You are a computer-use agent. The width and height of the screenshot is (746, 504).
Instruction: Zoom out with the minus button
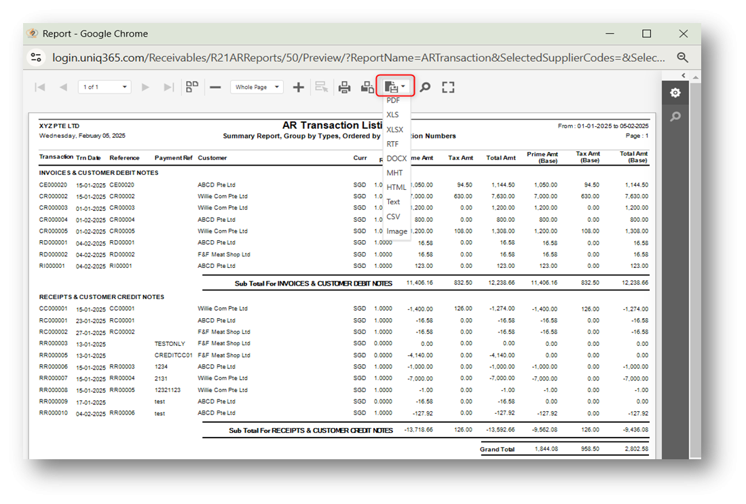pos(216,87)
